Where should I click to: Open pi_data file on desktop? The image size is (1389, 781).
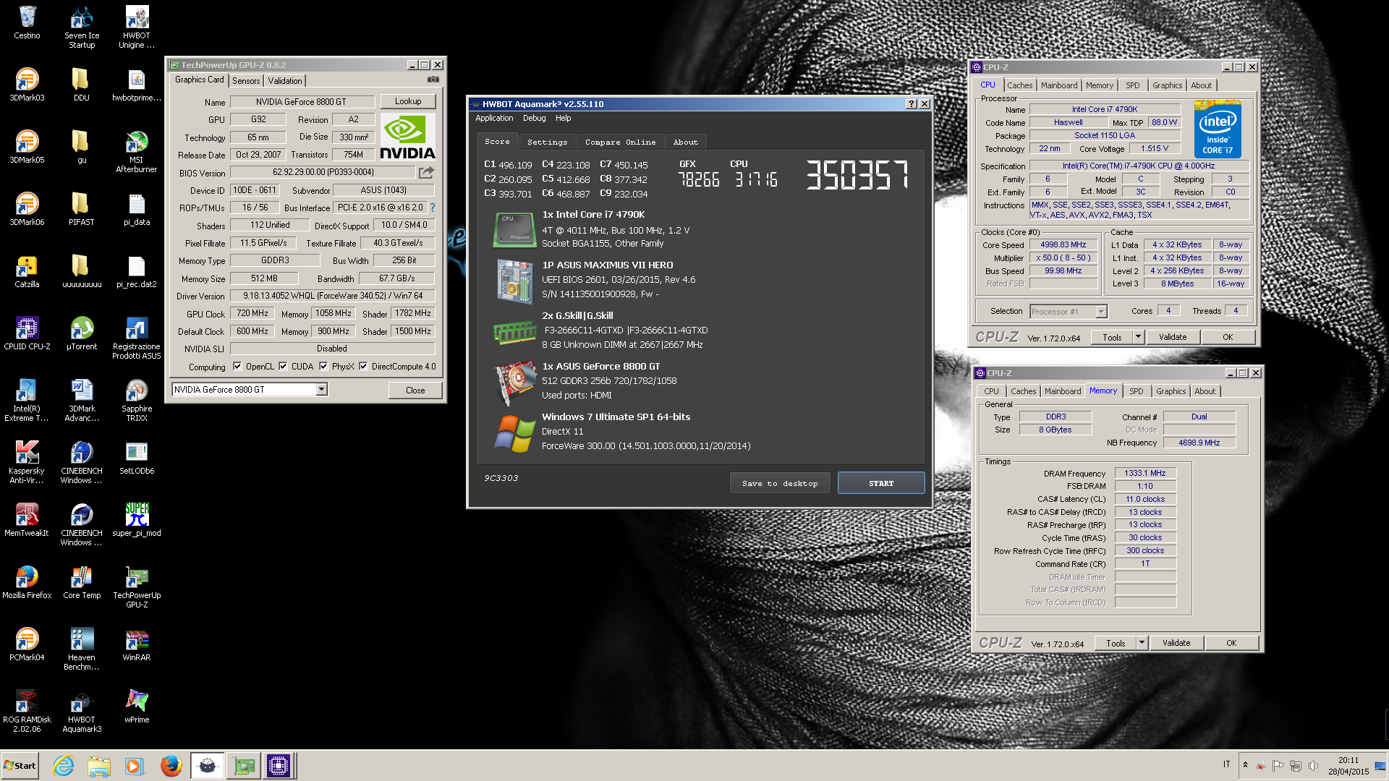click(137, 209)
